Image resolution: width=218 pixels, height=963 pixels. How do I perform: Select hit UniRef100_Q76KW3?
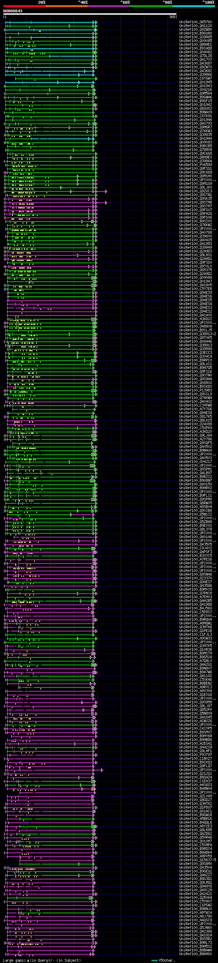click(x=196, y=131)
